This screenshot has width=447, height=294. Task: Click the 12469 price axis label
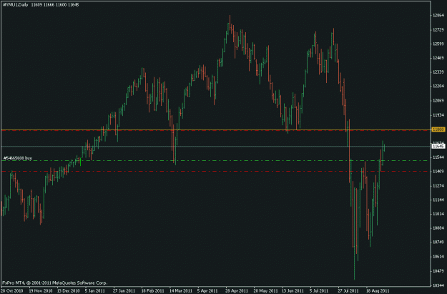(438, 58)
